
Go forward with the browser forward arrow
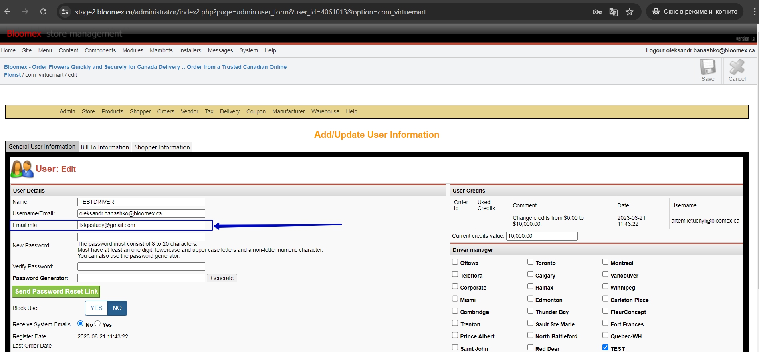tap(25, 12)
